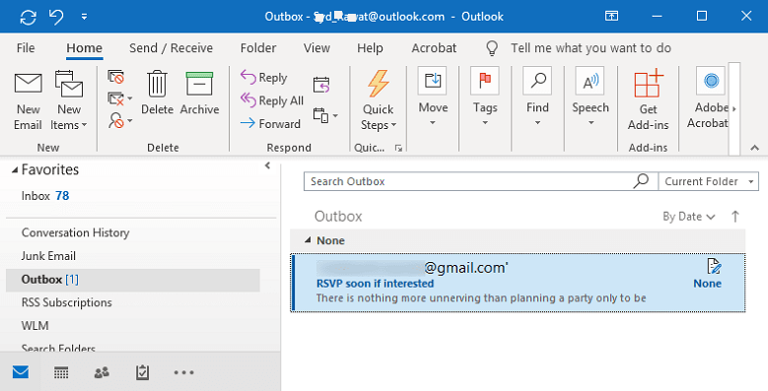Open the Quick Steps gallery
Image resolution: width=768 pixels, height=391 pixels.
pos(379,101)
